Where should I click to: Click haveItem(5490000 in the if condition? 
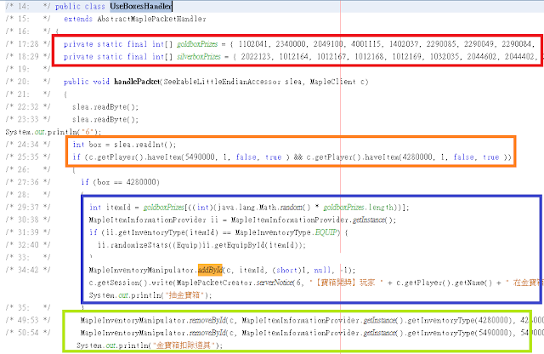pos(181,157)
